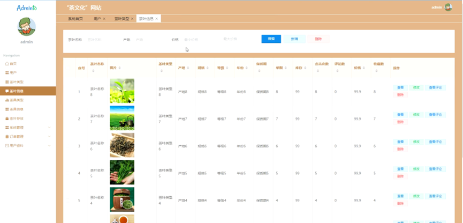The image size is (463, 223).
Task: Open the tea leaf image in row 茶叶名称8
Action: 122,91
